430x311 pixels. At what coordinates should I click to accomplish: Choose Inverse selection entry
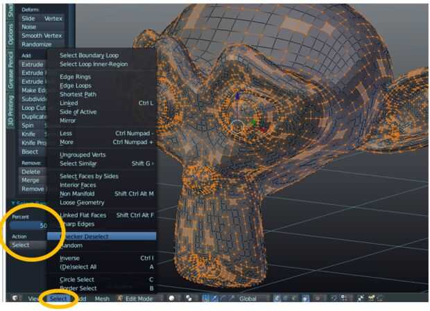[101, 258]
